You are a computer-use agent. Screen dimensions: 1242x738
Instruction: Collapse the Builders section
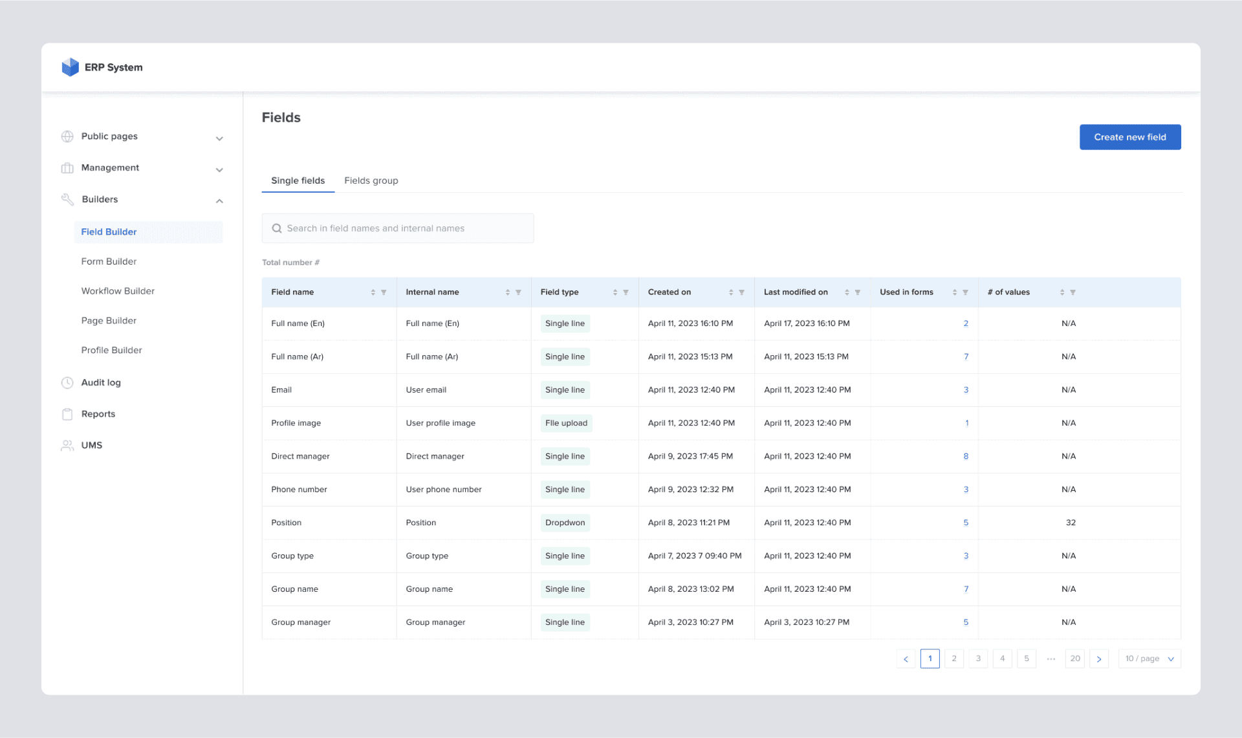point(219,201)
